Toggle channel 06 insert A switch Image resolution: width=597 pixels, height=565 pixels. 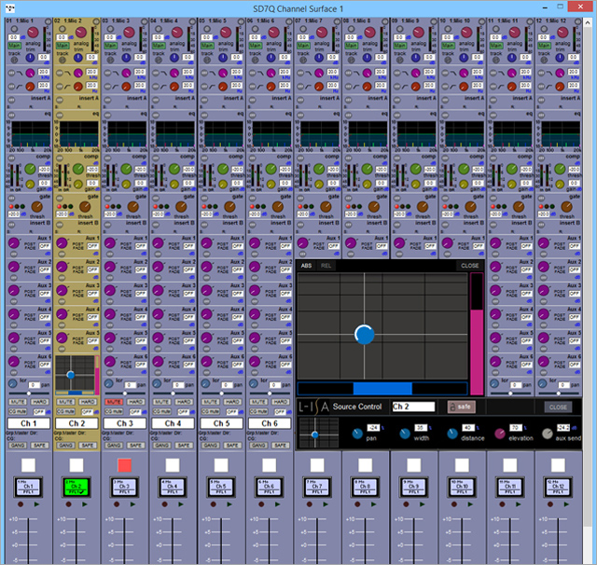coord(252,100)
